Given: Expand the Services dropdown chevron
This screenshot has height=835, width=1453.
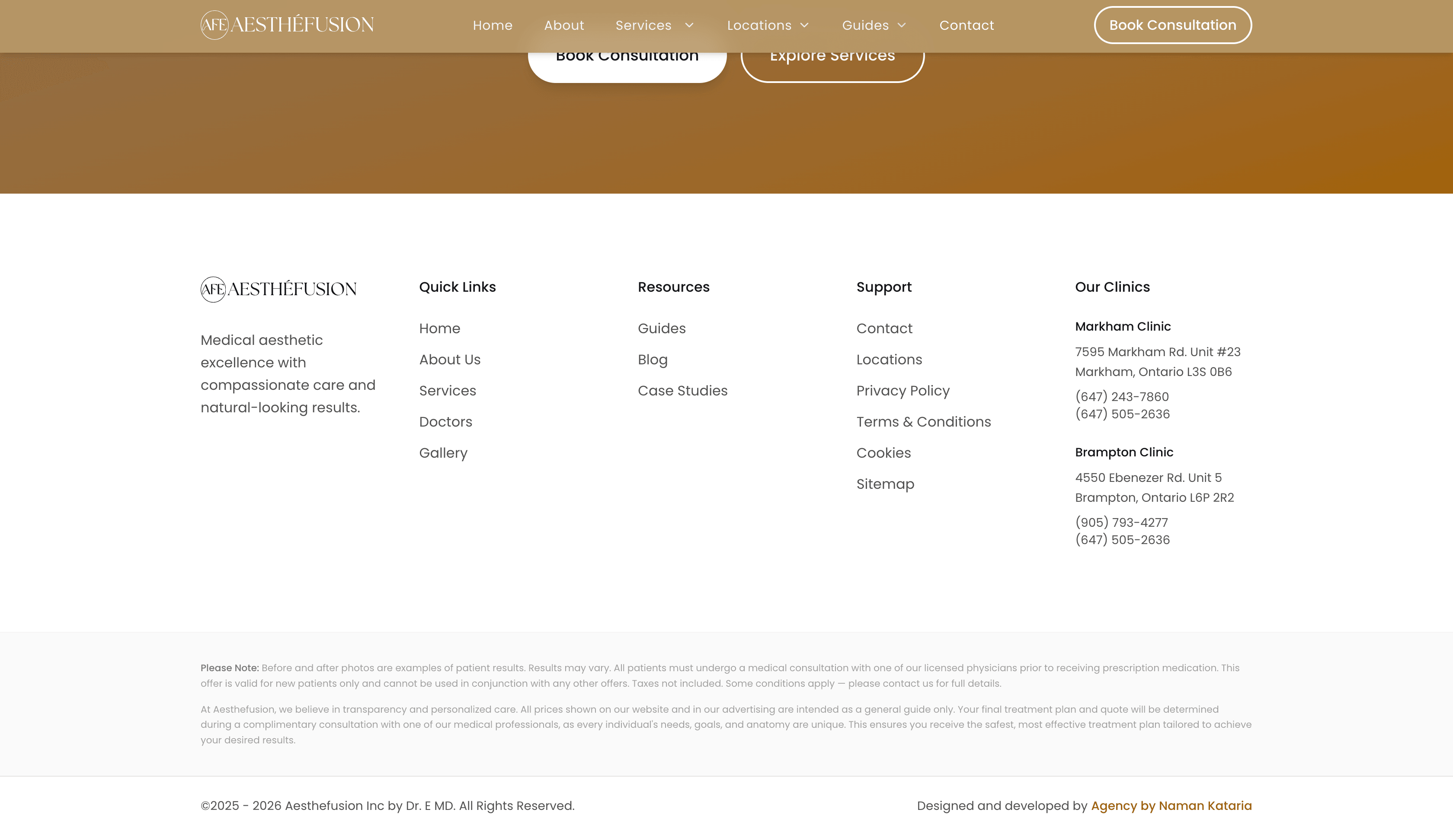Looking at the screenshot, I should [x=689, y=25].
